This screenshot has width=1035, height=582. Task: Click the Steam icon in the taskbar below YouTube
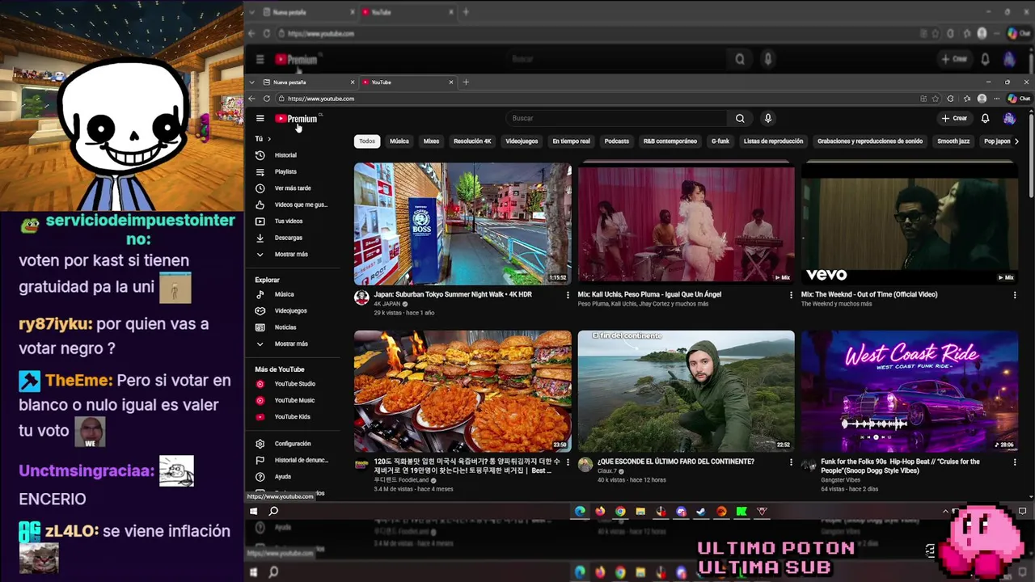(x=701, y=512)
